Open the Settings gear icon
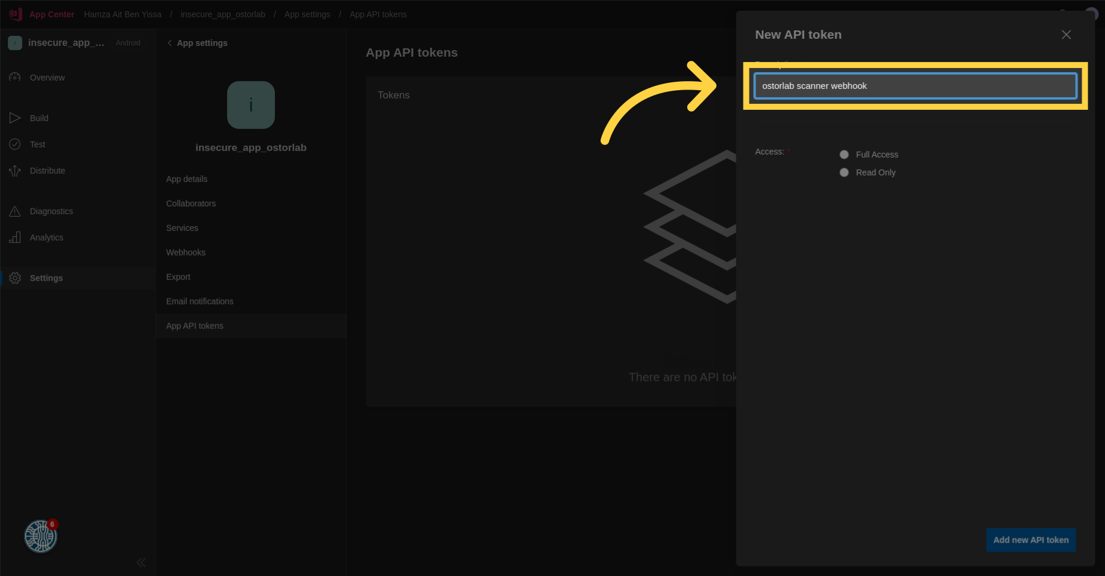1105x576 pixels. [15, 278]
